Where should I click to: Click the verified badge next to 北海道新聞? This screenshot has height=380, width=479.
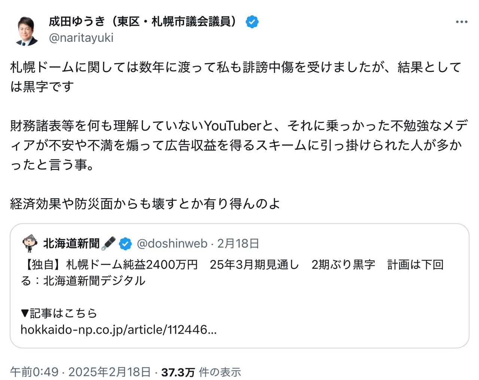125,244
